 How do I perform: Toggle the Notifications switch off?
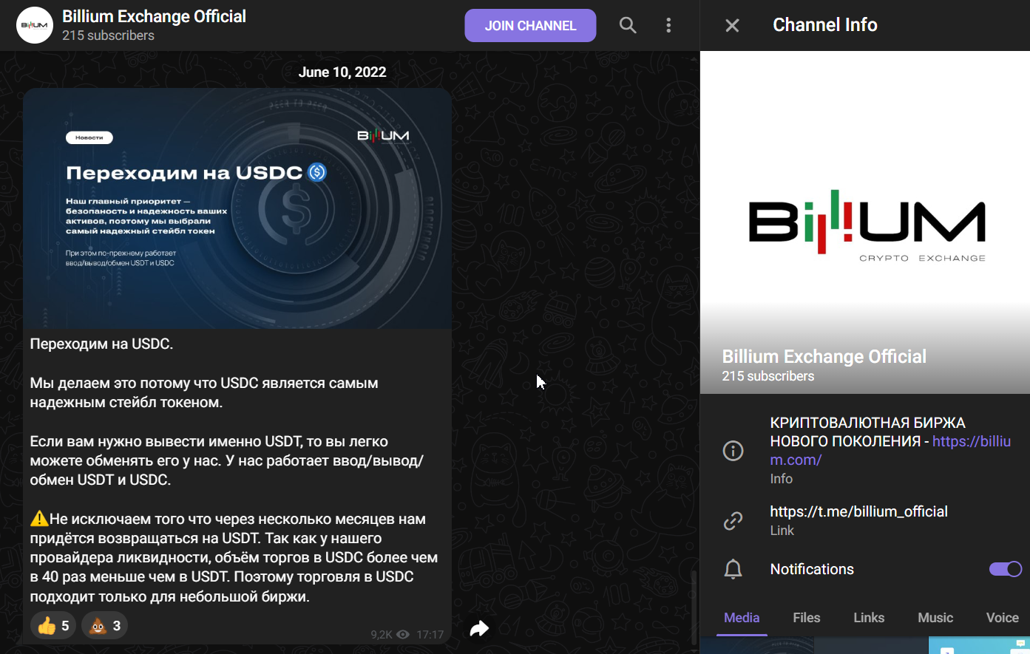point(1005,569)
